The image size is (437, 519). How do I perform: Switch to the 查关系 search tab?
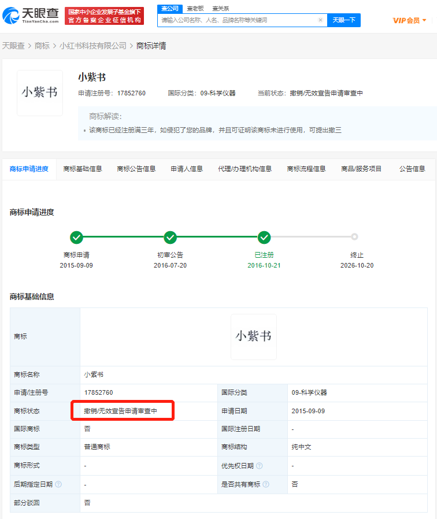click(x=221, y=9)
